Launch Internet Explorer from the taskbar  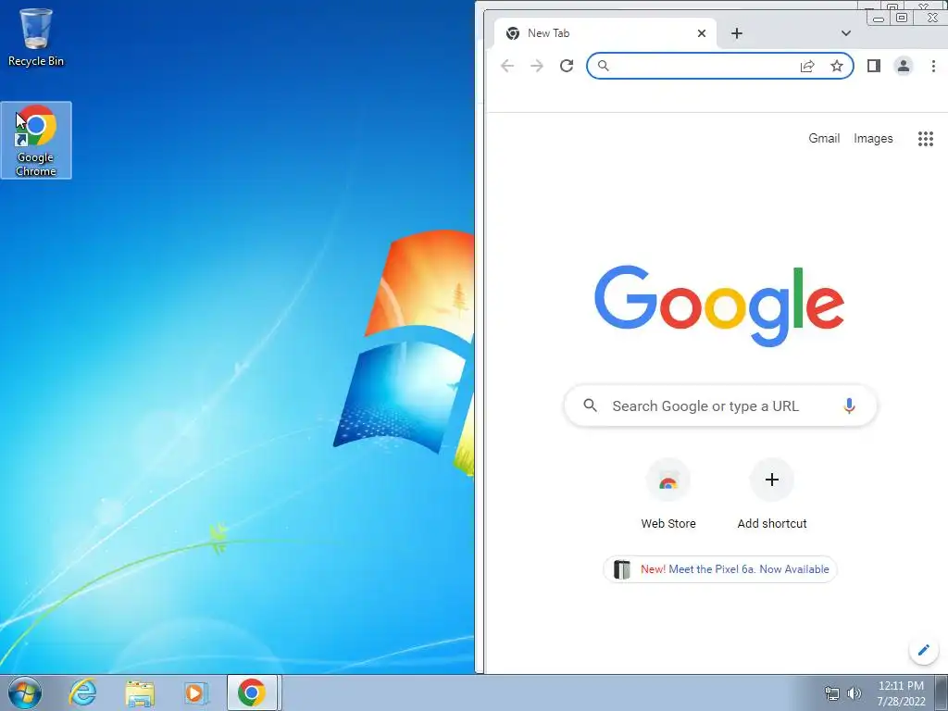pos(82,692)
